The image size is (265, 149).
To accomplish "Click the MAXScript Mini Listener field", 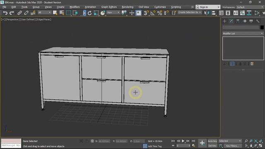I will [x=11, y=145].
